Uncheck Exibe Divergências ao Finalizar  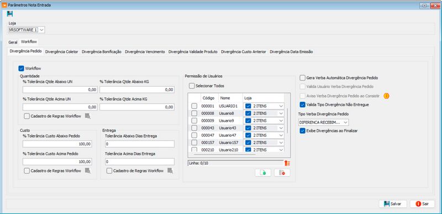point(302,131)
